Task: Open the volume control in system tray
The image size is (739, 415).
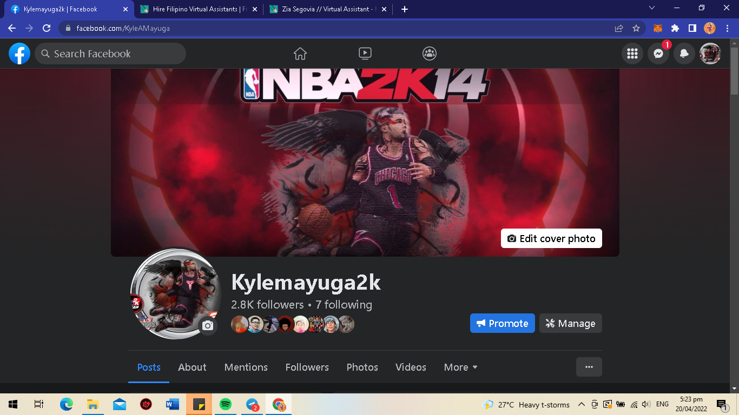Action: point(646,404)
